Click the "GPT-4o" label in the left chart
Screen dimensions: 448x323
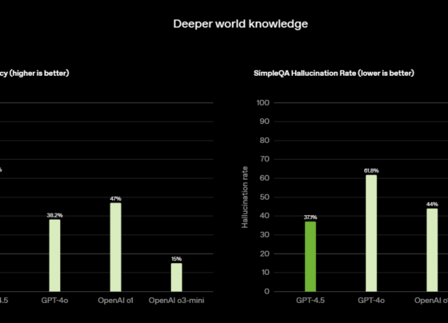(x=54, y=301)
